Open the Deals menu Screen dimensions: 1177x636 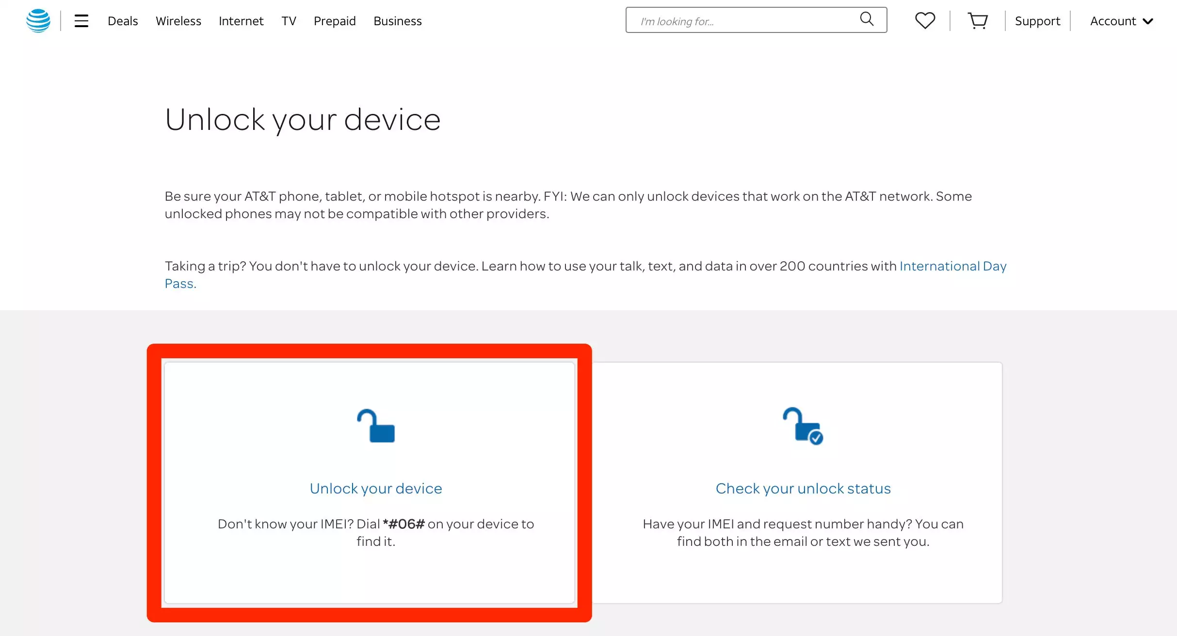point(123,21)
